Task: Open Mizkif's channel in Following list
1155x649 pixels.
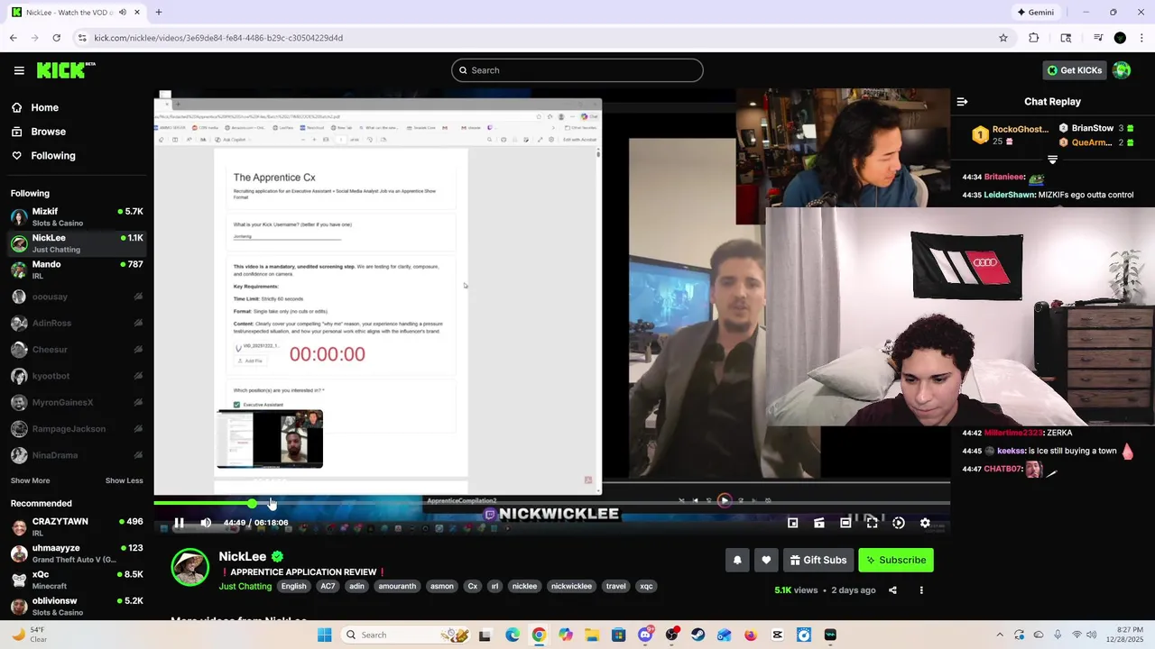Action: click(76, 217)
